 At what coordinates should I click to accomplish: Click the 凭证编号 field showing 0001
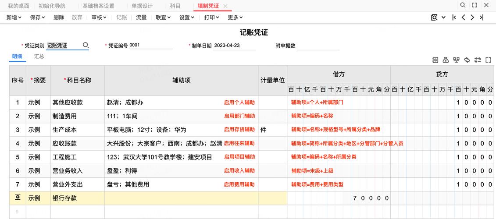coord(151,45)
